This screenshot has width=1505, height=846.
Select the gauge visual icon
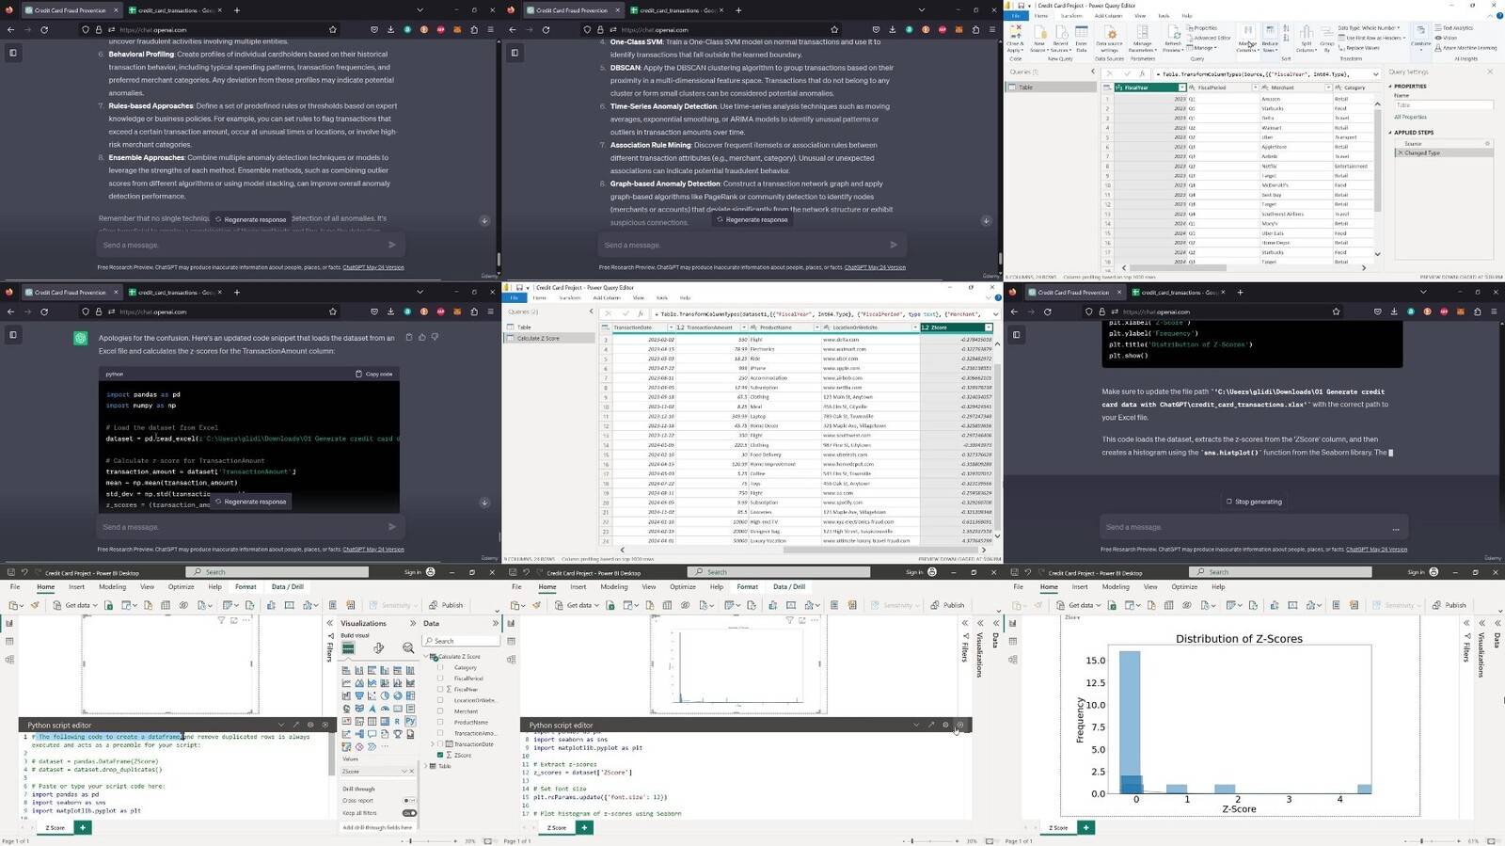point(385,709)
